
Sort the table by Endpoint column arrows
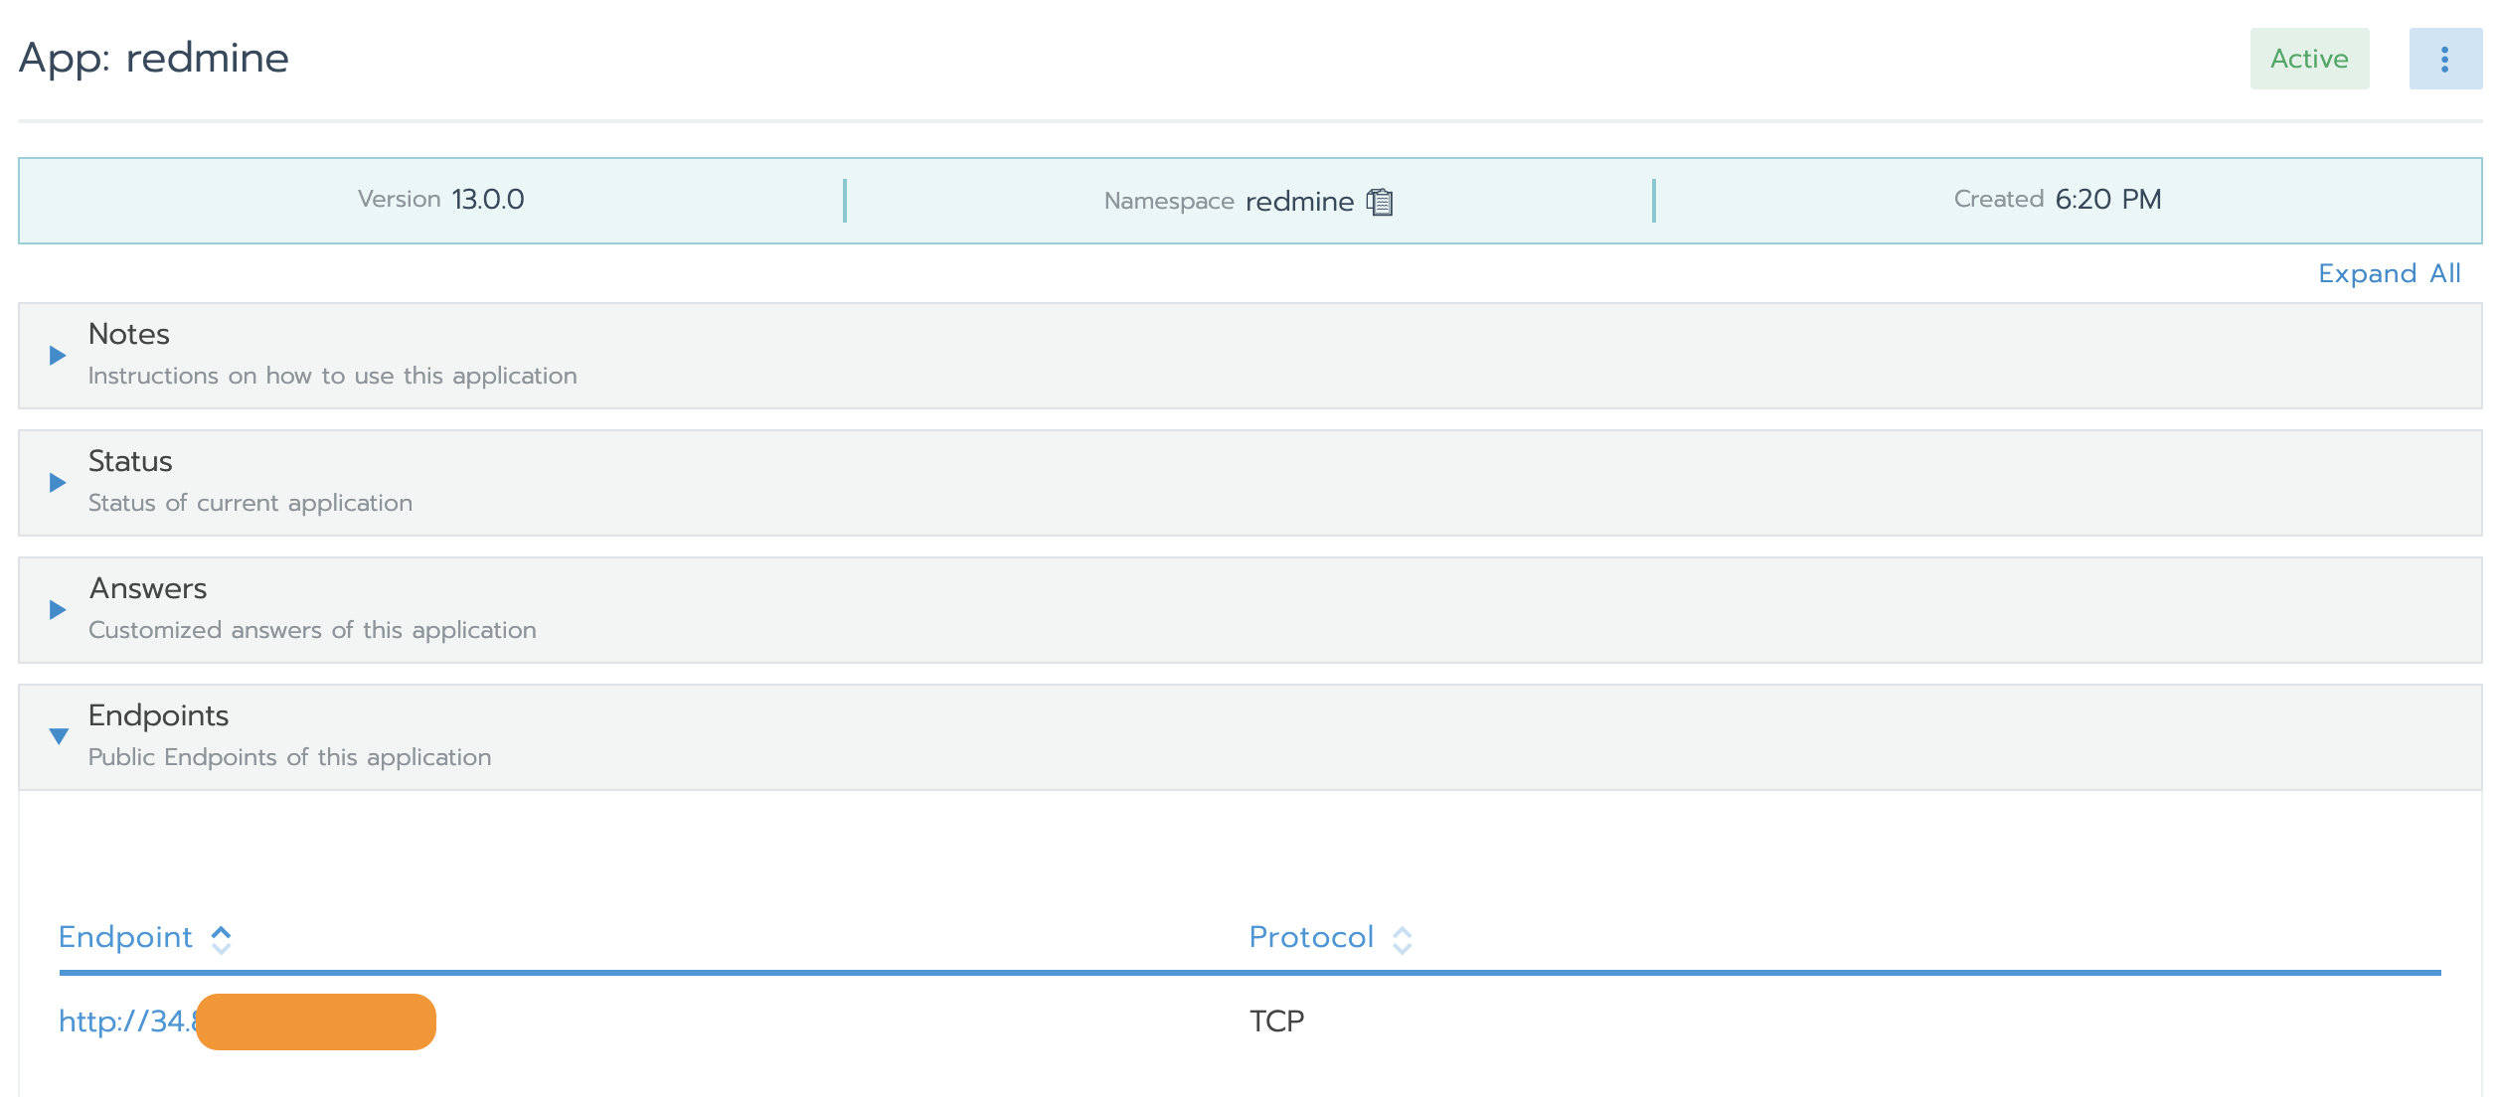[221, 939]
